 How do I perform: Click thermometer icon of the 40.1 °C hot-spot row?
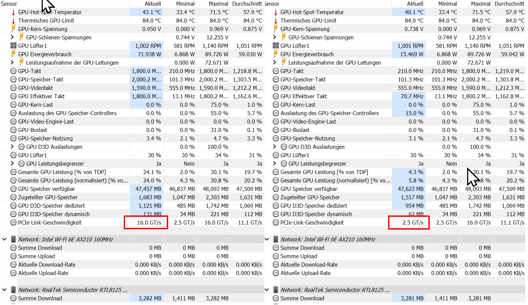(x=276, y=12)
